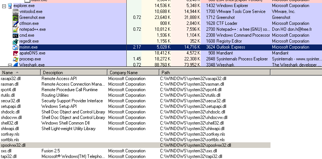Viewport: 322px width, 159px height.
Task: Click the msimn.exe Outlook Express icon
Action: [x=16, y=47]
